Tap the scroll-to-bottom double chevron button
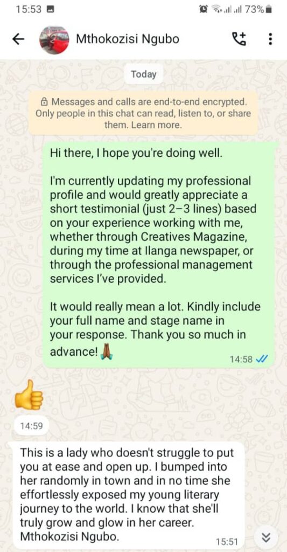The image size is (287, 552). pos(266,537)
